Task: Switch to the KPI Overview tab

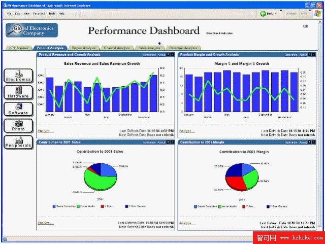Action: (x=19, y=48)
